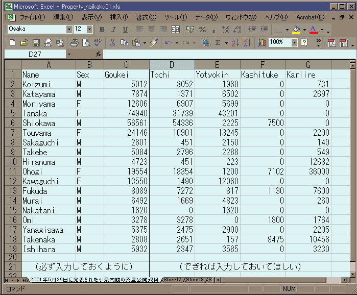Image resolution: width=357 pixels, height=295 pixels.
Task: Open the Name Box dropdown
Action: tap(69, 55)
